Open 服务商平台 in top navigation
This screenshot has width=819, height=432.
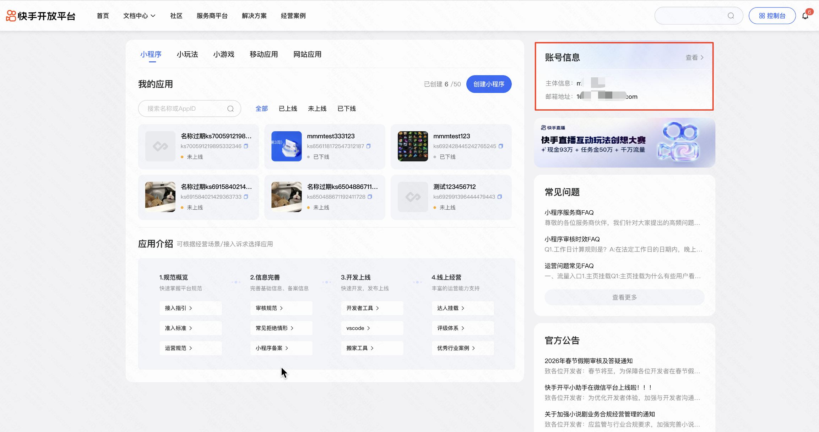(x=212, y=16)
